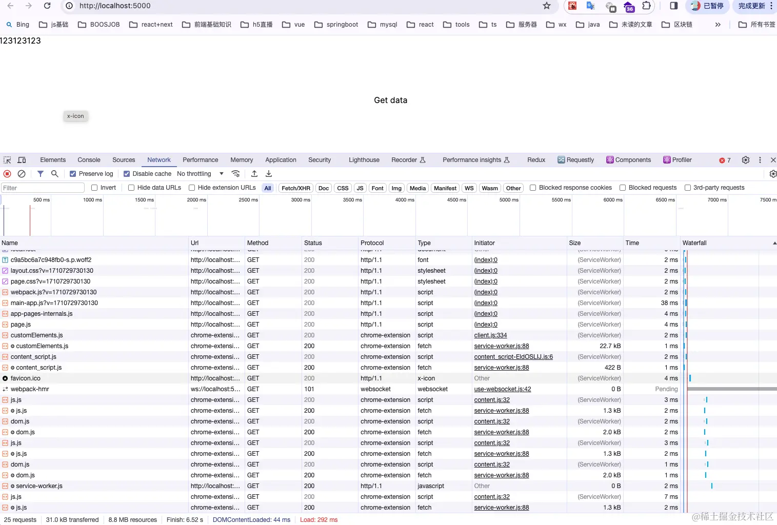Switch to the Console tab
The image size is (777, 525).
click(x=89, y=160)
